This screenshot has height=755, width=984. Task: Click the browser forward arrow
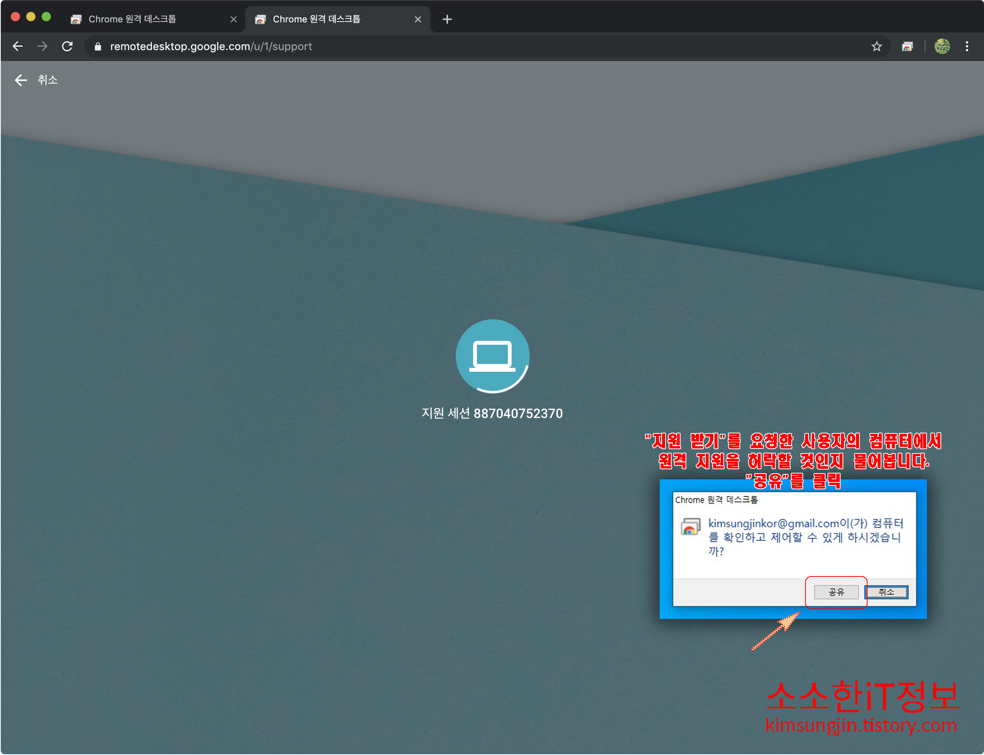42,46
